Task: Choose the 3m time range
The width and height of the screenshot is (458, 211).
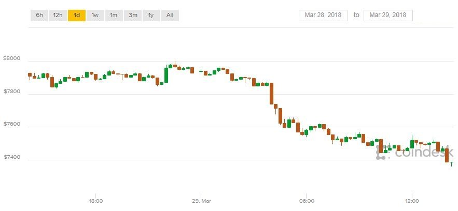Action: tap(133, 15)
